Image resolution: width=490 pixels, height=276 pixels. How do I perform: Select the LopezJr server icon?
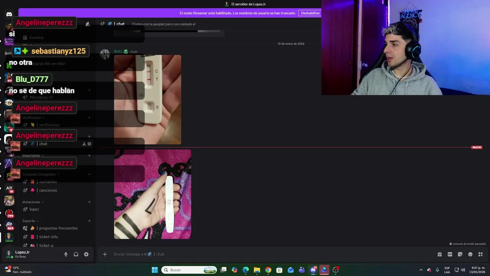click(9, 237)
